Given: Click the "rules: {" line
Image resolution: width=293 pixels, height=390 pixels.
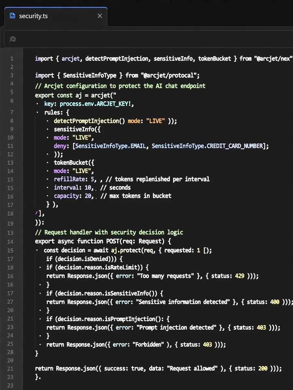Looking at the screenshot, I should pos(57,112).
